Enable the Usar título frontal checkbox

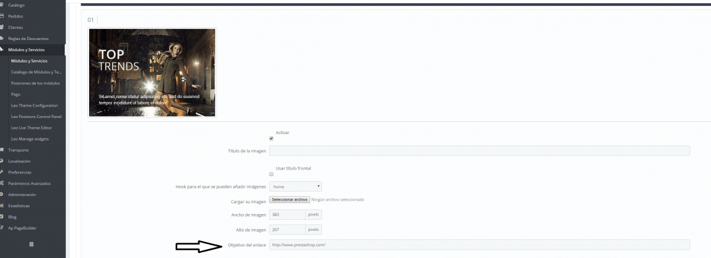271,174
